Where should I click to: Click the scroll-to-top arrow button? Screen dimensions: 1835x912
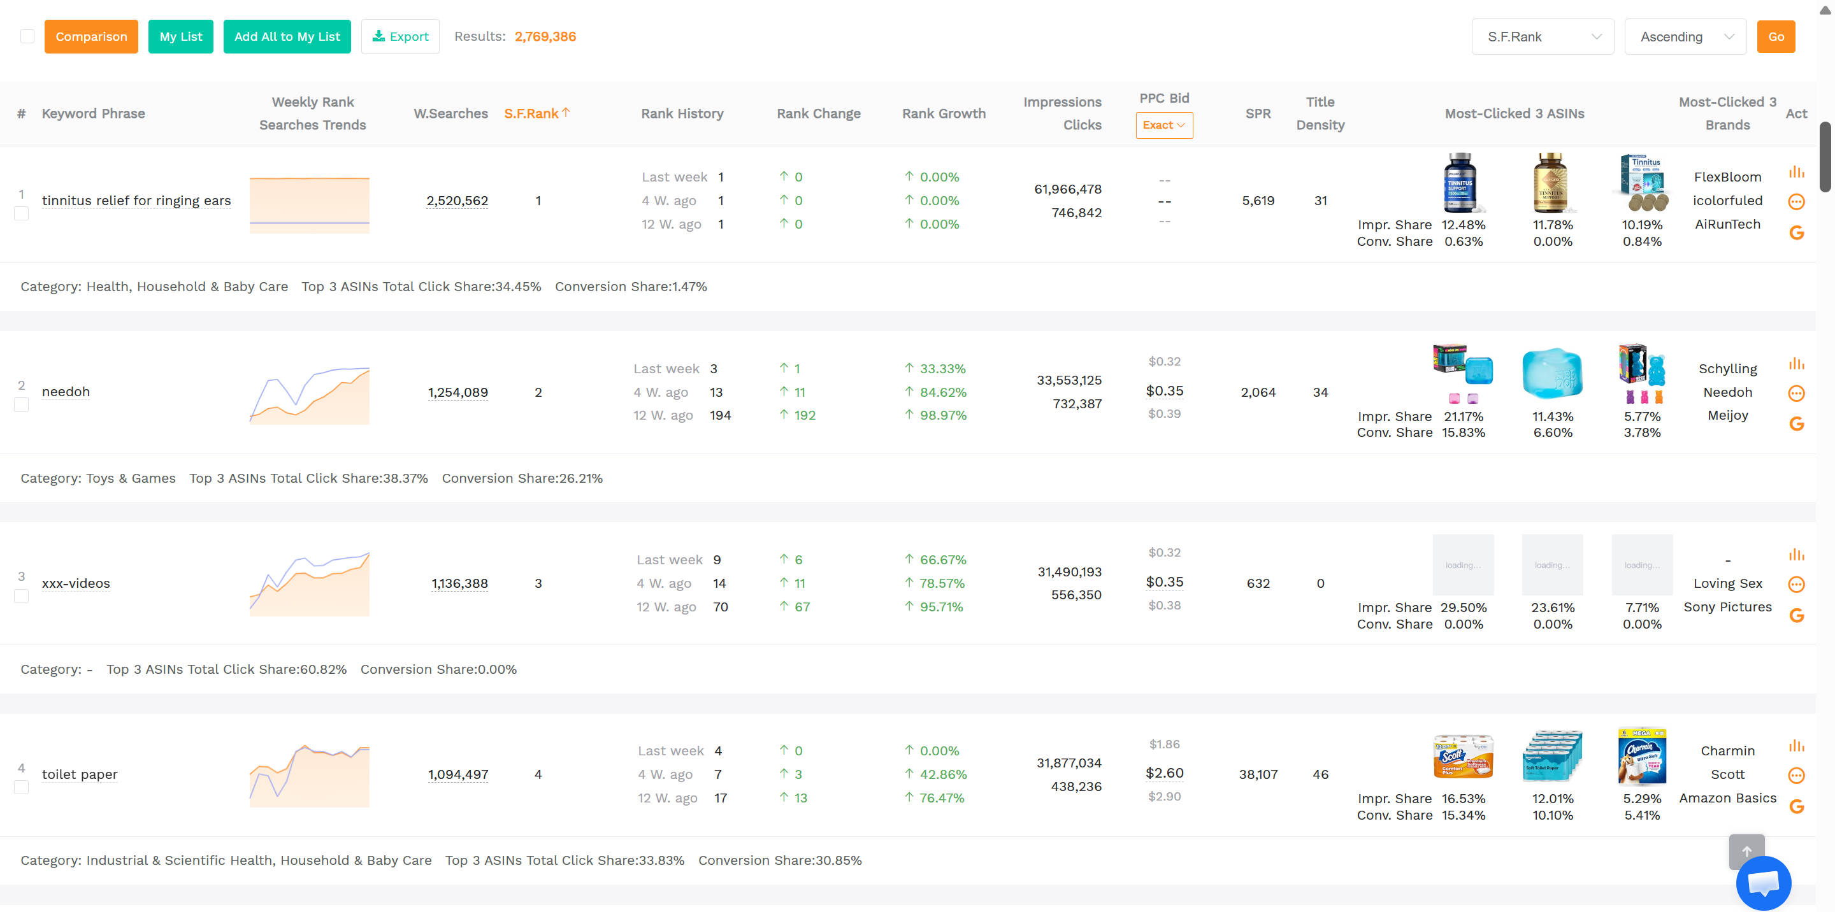click(x=1746, y=851)
